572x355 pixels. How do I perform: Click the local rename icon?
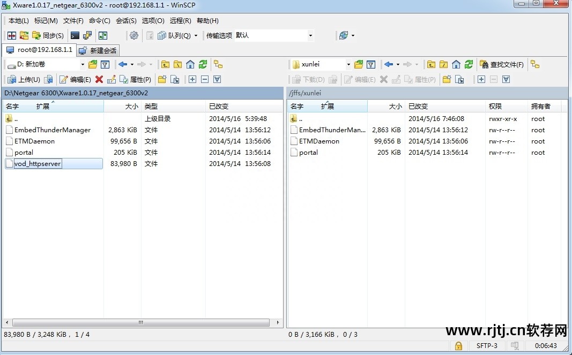[112, 79]
